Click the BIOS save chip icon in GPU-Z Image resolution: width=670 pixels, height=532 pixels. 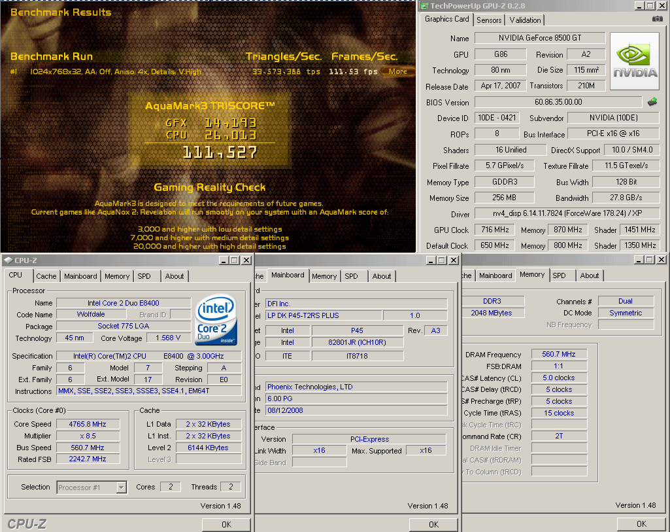[652, 102]
